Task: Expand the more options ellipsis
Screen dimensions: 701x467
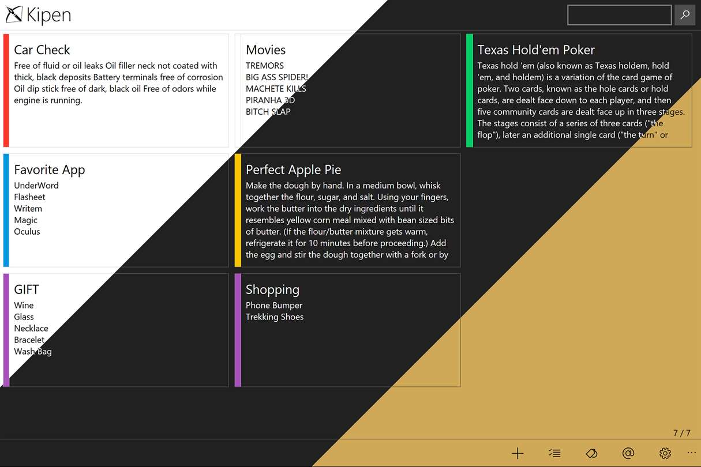Action: coord(692,453)
